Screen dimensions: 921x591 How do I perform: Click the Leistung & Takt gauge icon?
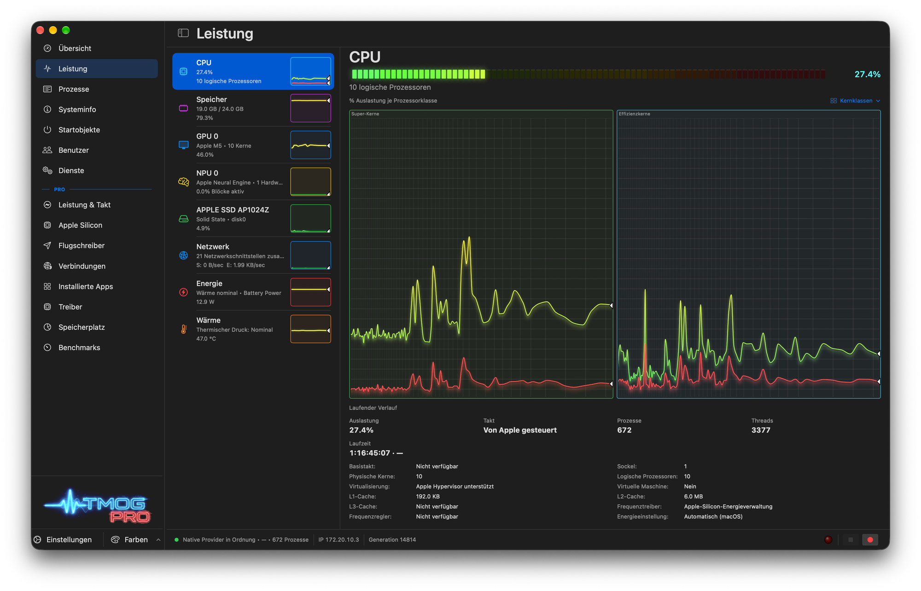click(47, 205)
